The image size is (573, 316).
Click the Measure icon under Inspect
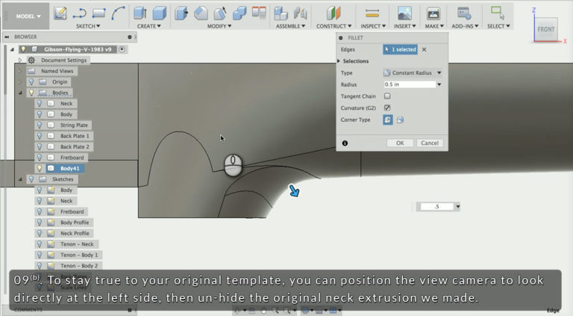click(x=371, y=13)
